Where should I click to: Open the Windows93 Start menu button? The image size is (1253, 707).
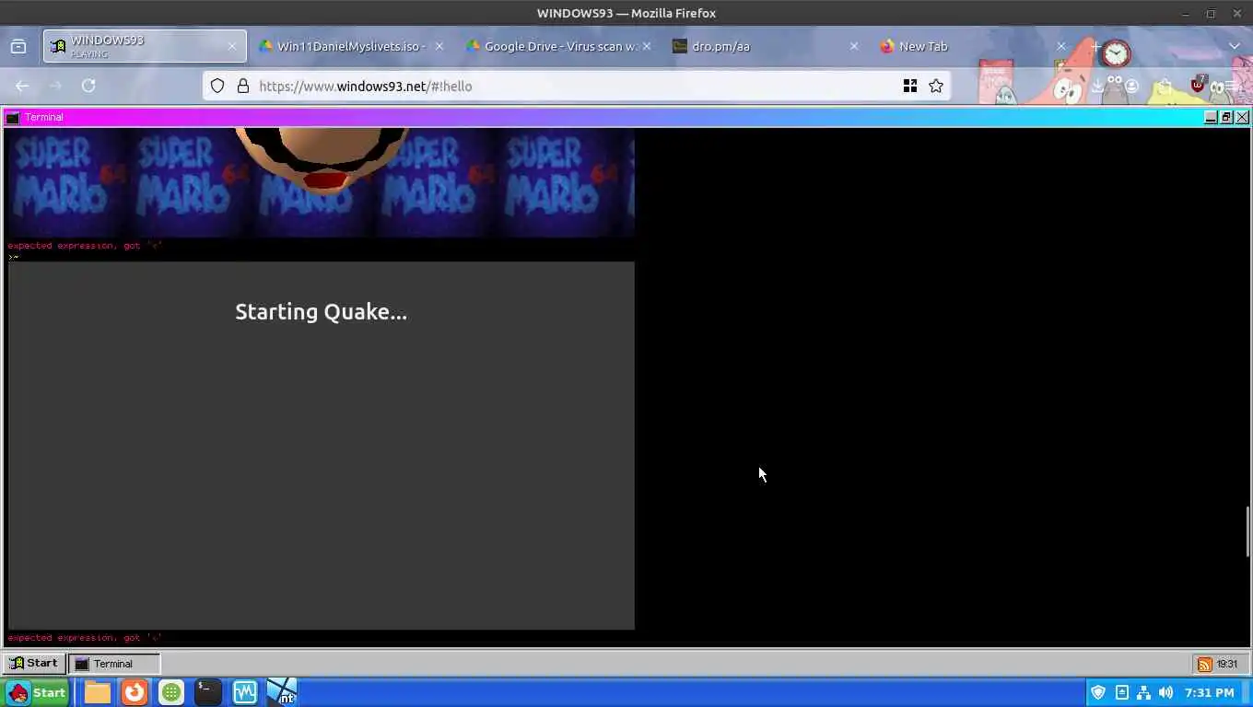(34, 663)
